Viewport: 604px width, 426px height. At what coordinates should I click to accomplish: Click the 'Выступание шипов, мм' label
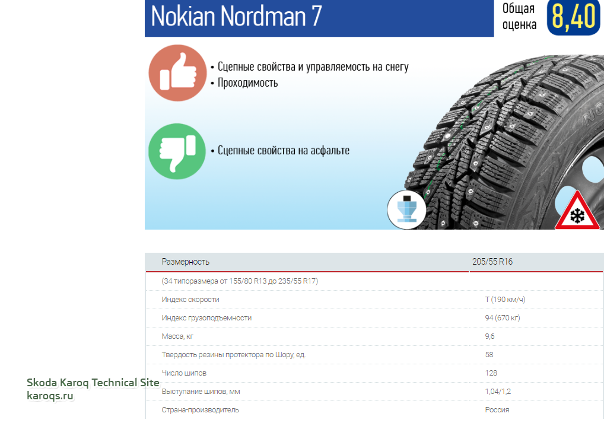201,392
